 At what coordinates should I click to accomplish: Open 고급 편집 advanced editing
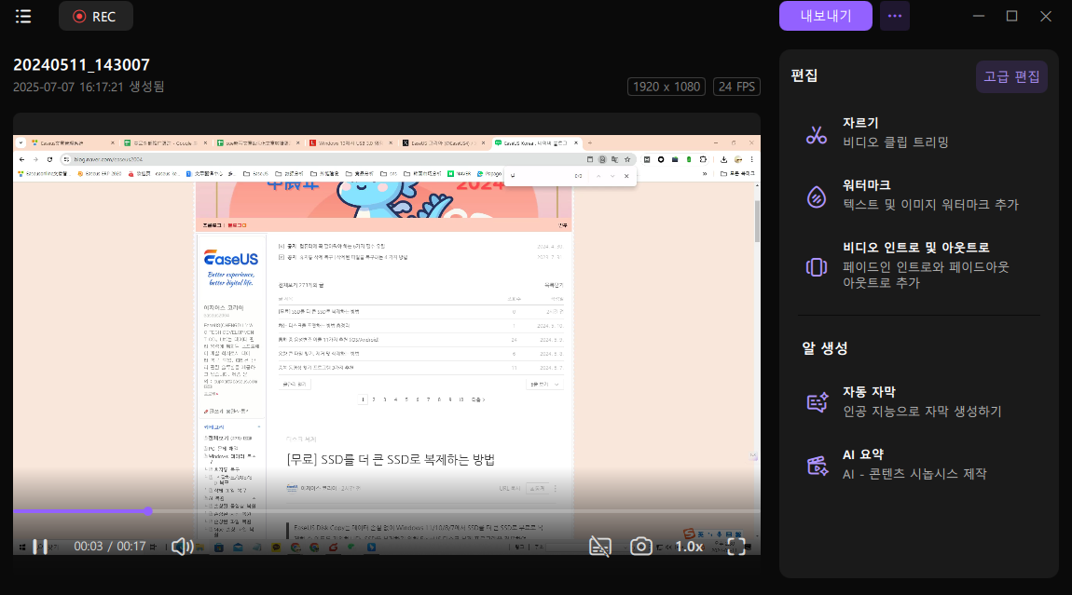pos(1011,75)
